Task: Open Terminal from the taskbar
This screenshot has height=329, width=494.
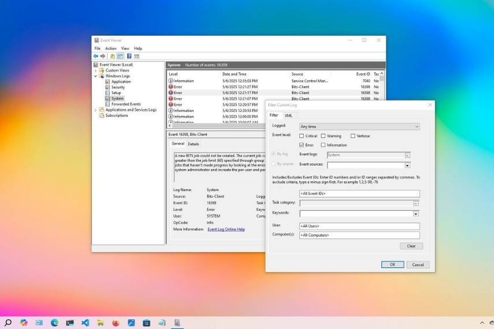Action: point(70,323)
